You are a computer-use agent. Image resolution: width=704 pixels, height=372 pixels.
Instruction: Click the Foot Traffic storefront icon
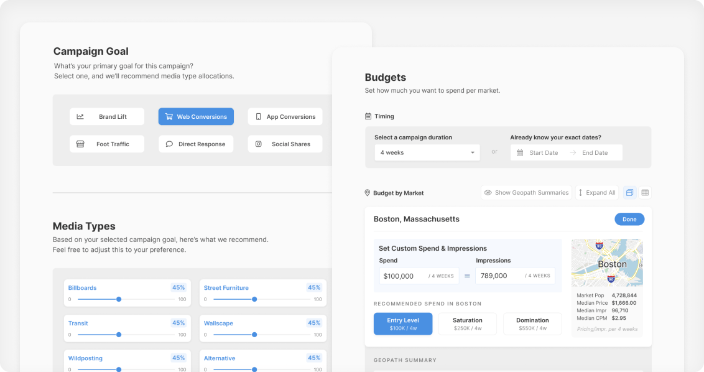coord(80,144)
